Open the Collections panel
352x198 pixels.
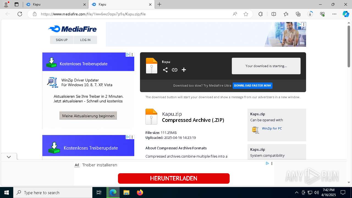point(298,14)
